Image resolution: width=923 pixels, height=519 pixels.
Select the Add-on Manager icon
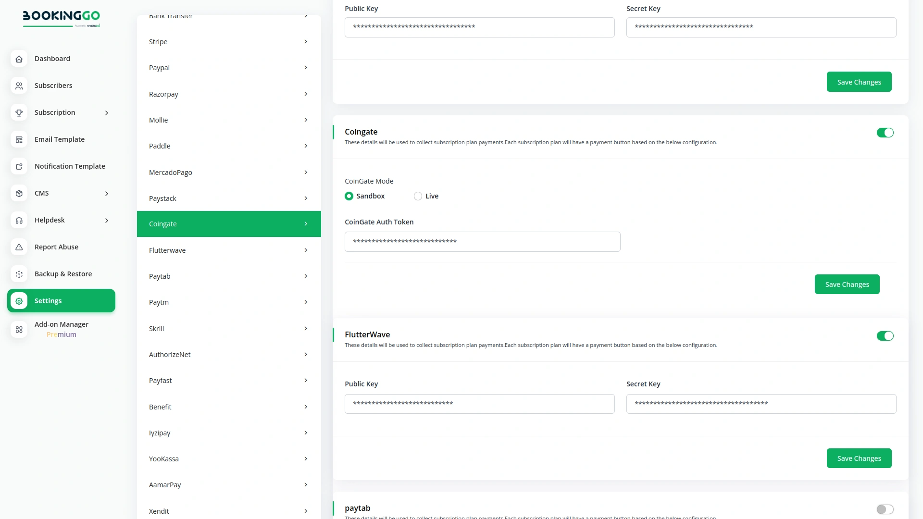pyautogui.click(x=19, y=330)
